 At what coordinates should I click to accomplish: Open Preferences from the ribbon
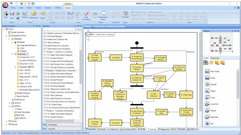[x=34, y=14]
